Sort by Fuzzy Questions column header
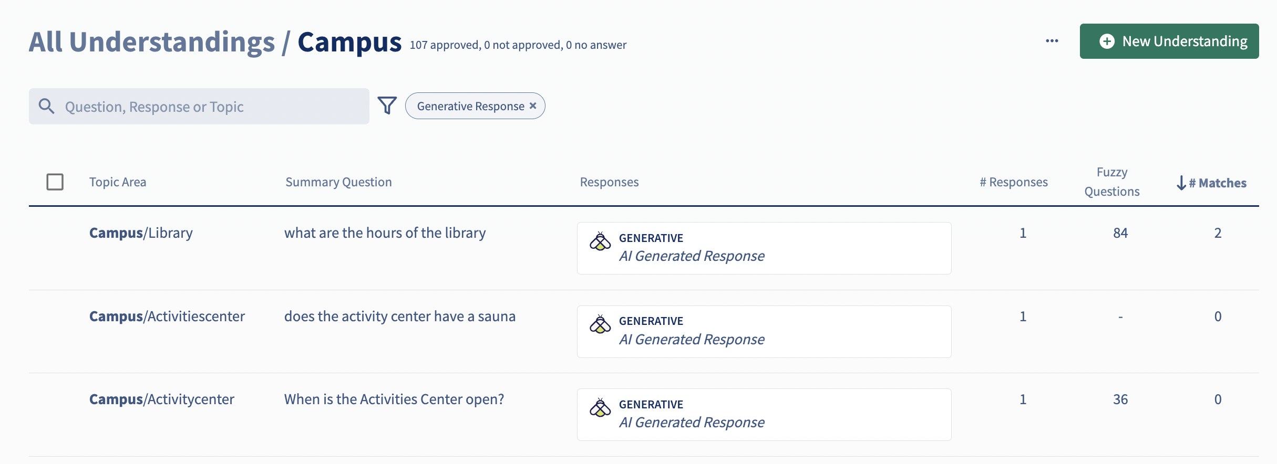 click(x=1112, y=182)
